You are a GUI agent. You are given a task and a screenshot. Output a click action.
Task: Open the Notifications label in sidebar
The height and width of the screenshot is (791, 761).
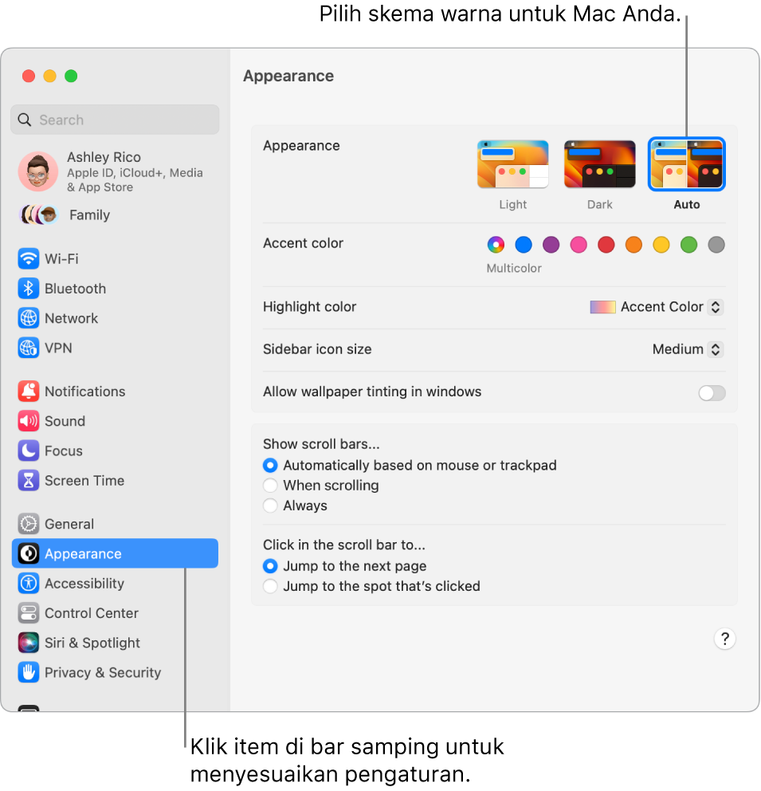(85, 392)
